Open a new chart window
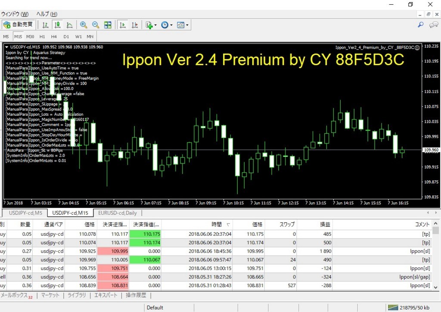Viewport: 441px width, 312px height. pyautogui.click(x=149, y=25)
